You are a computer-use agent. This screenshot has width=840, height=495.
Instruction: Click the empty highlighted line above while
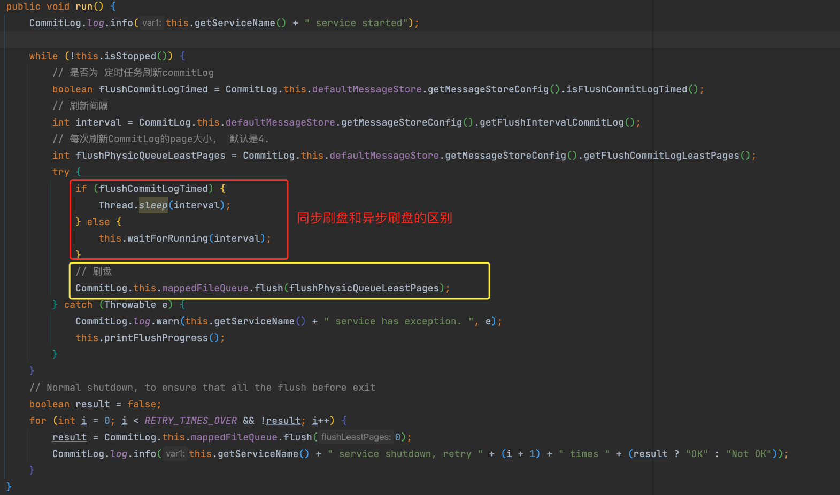coord(374,40)
